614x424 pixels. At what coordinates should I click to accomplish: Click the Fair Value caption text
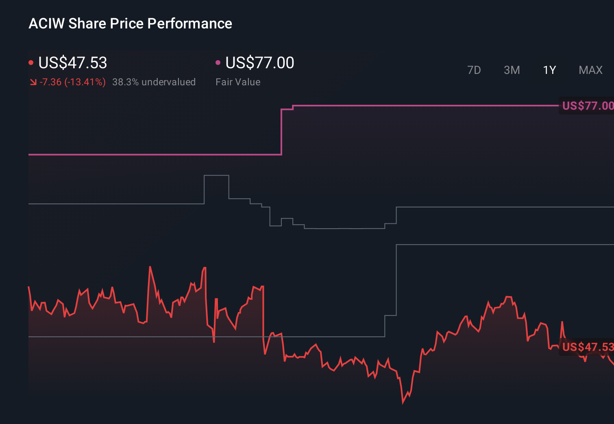238,82
